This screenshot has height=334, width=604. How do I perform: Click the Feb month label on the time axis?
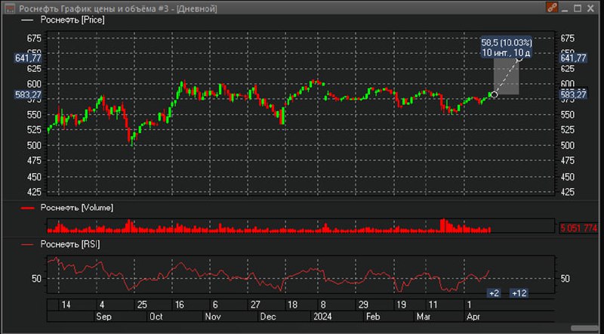[x=373, y=317]
